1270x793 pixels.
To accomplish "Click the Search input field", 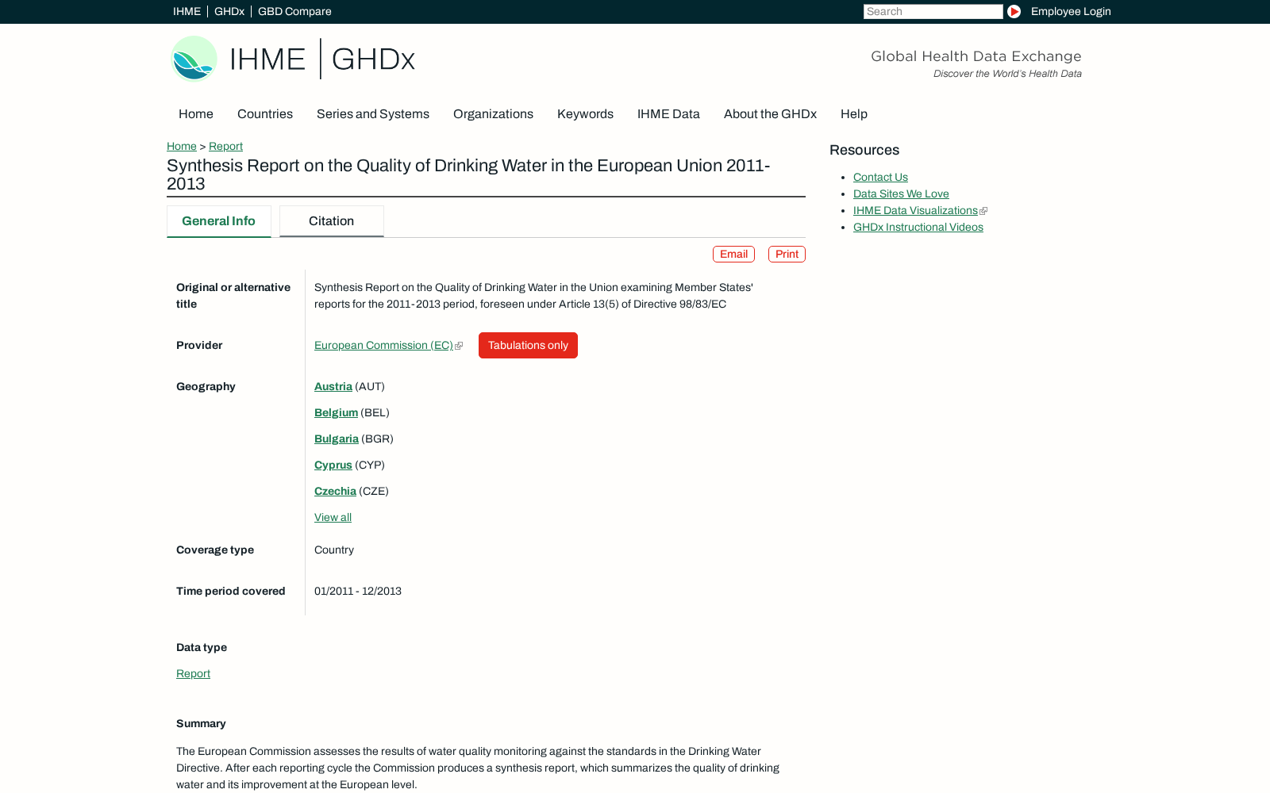I will (x=933, y=11).
